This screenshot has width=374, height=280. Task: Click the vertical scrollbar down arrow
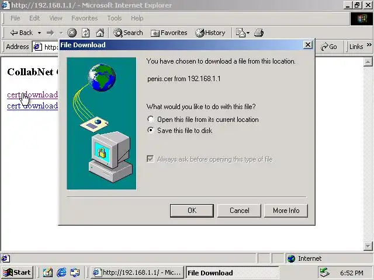click(x=368, y=246)
